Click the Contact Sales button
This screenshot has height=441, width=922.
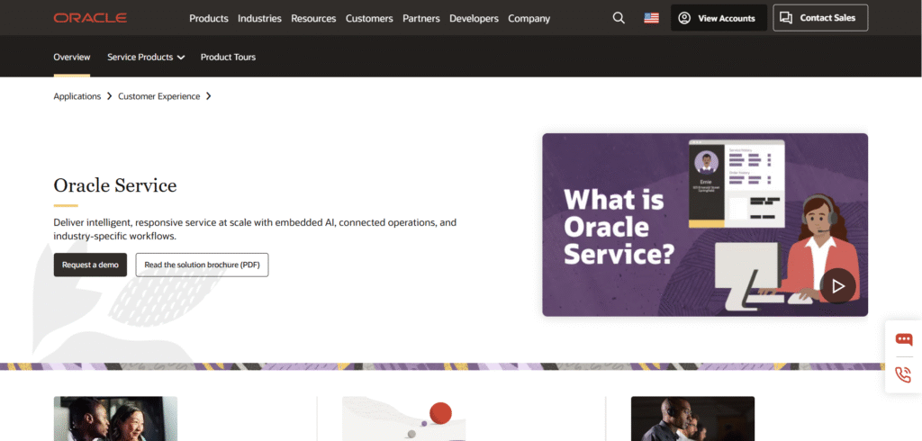(820, 18)
